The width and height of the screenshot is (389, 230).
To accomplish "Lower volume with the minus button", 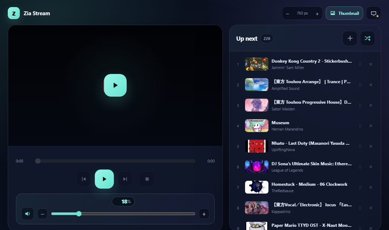I will point(42,214).
